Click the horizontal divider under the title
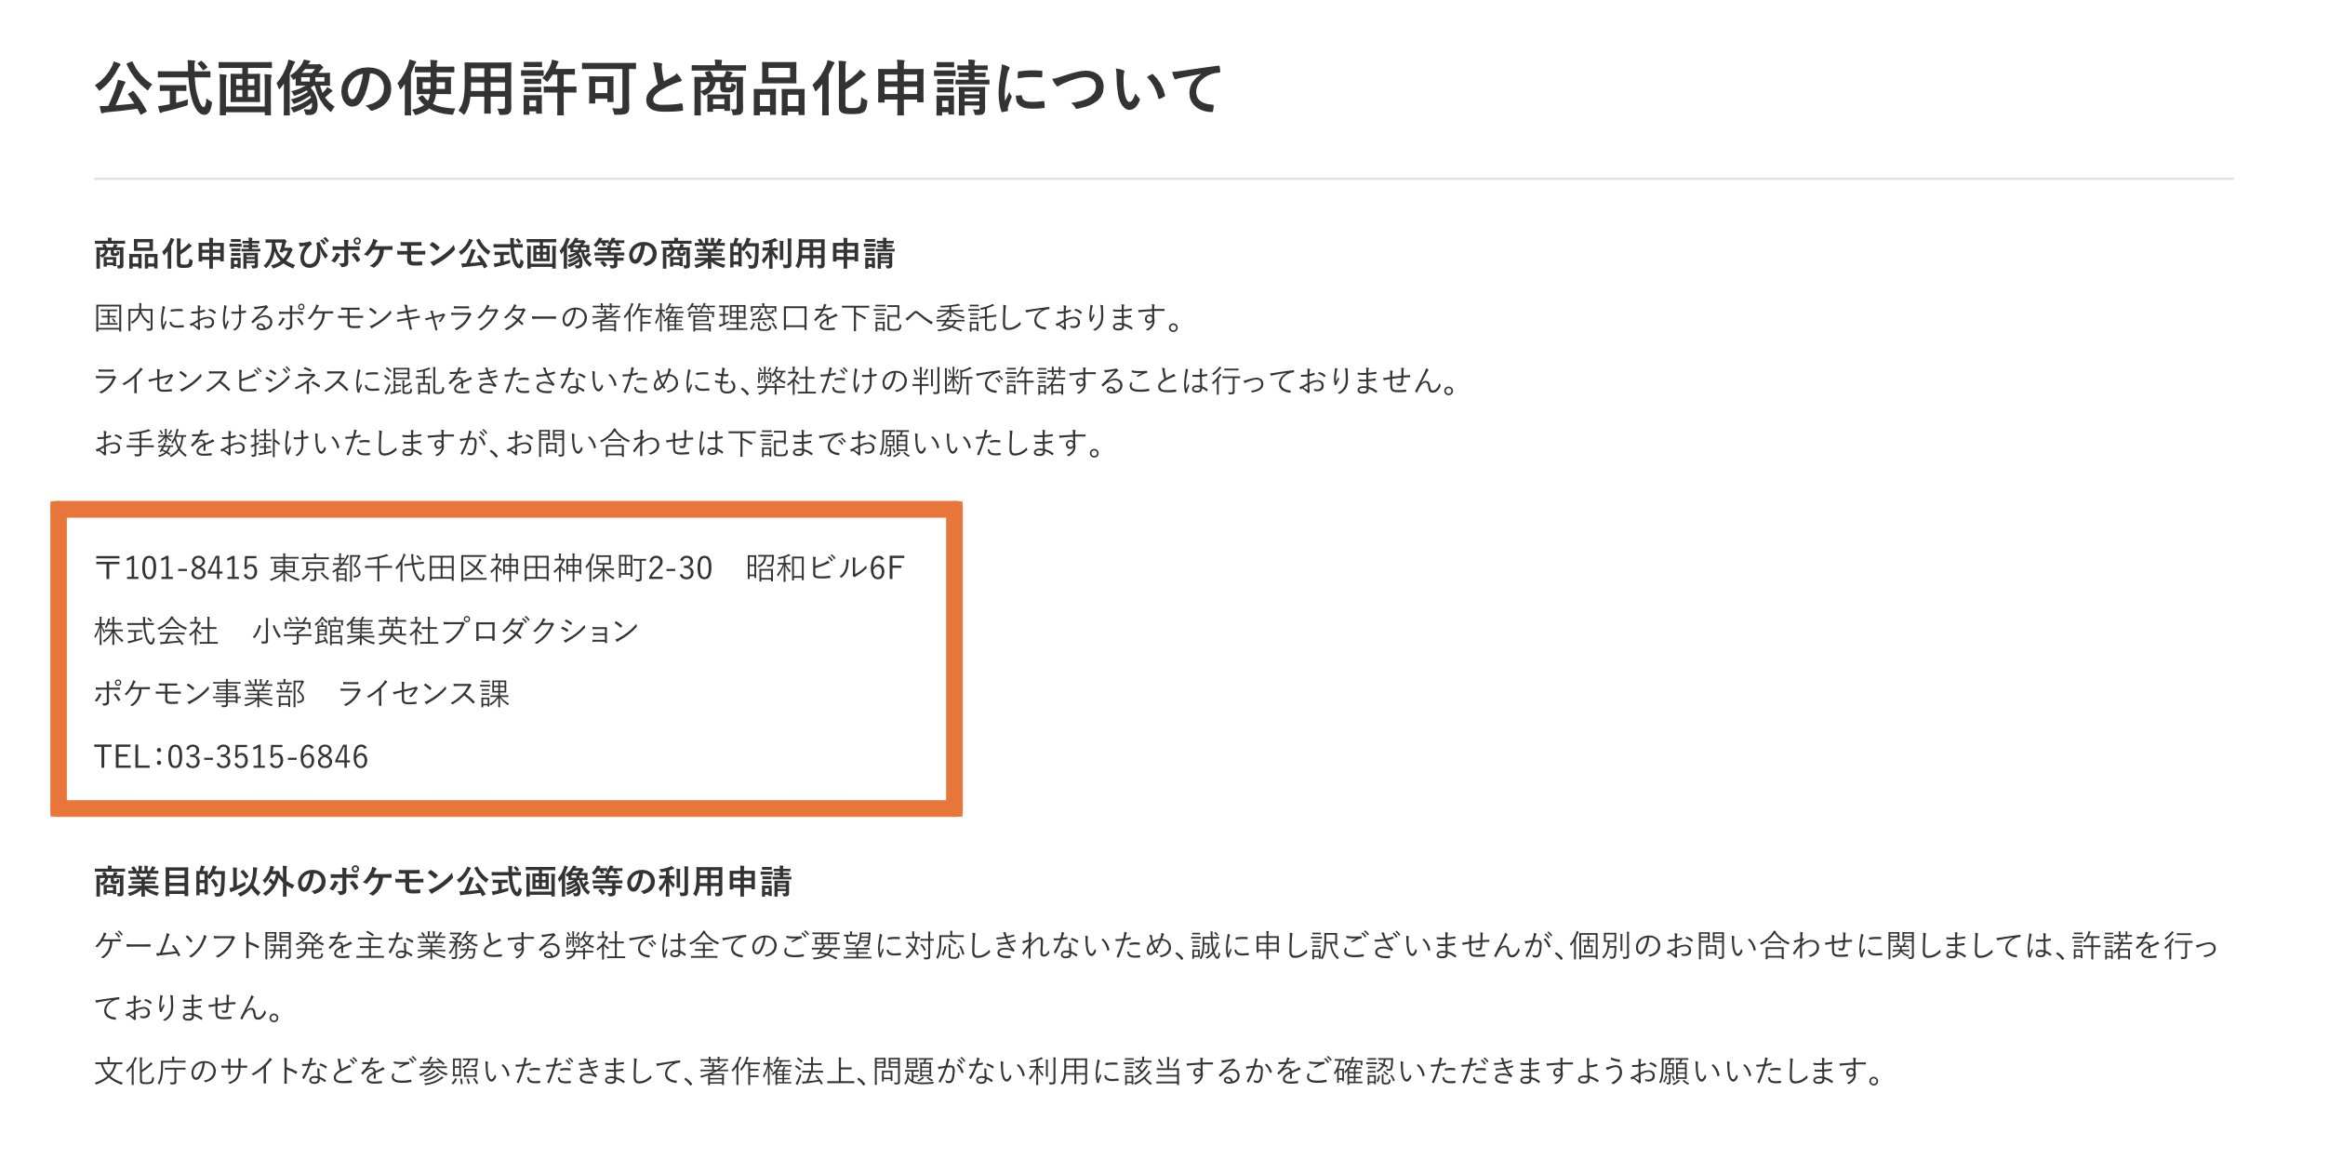 pyautogui.click(x=1164, y=179)
